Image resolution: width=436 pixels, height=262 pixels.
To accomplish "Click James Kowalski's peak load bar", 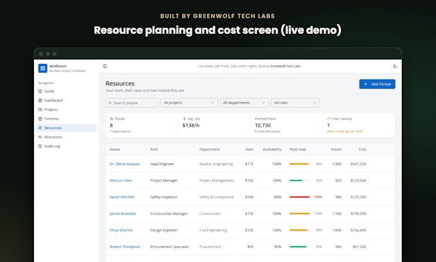I will [299, 214].
